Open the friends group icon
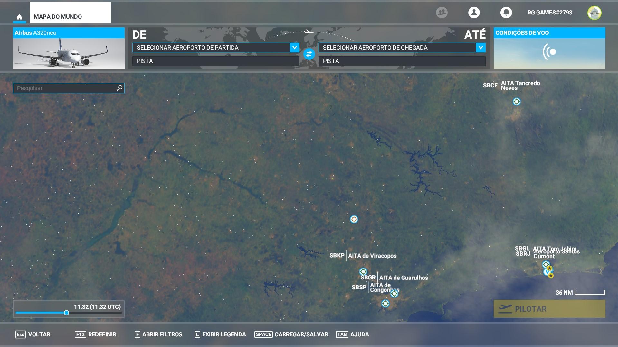 442,13
